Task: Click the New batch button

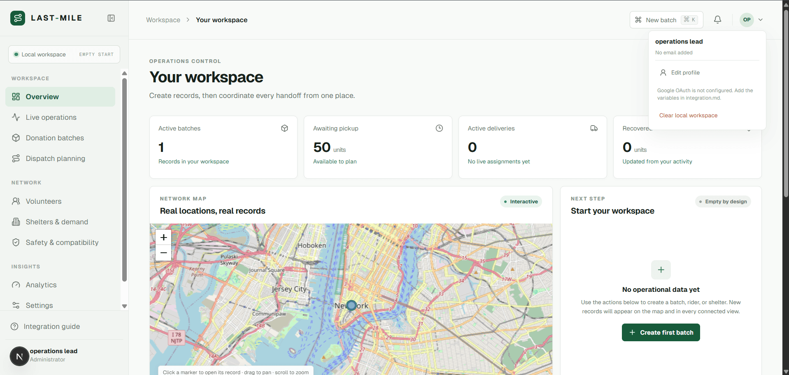Action: point(666,20)
